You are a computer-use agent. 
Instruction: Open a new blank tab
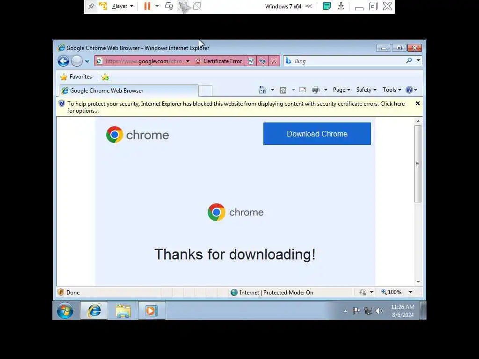pos(205,91)
